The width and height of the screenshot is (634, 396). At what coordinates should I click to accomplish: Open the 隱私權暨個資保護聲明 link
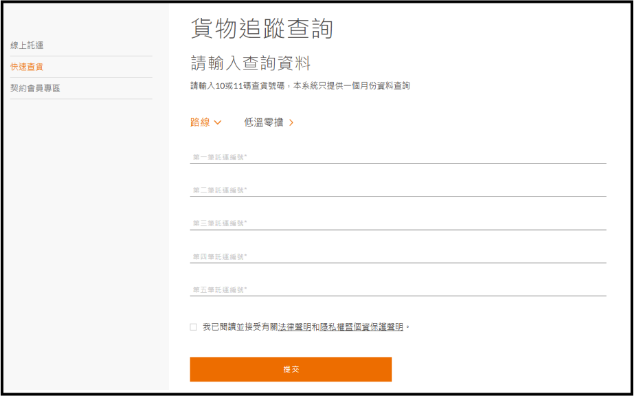pos(362,327)
